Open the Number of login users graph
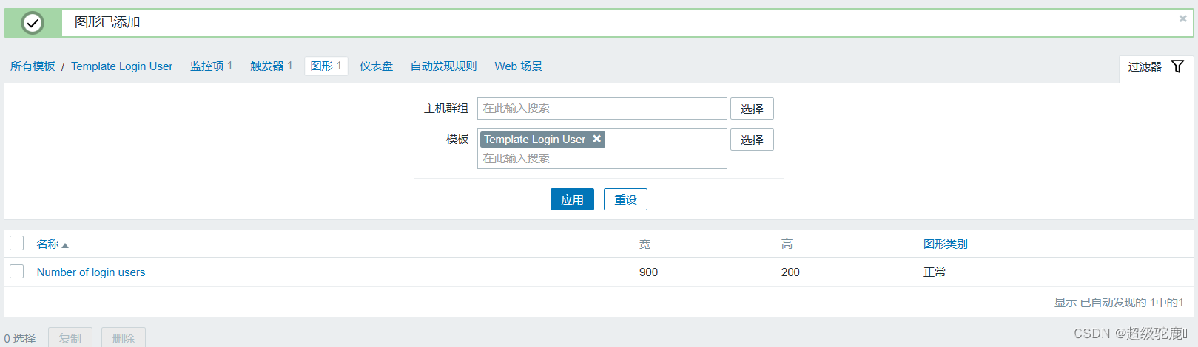 tap(91, 272)
